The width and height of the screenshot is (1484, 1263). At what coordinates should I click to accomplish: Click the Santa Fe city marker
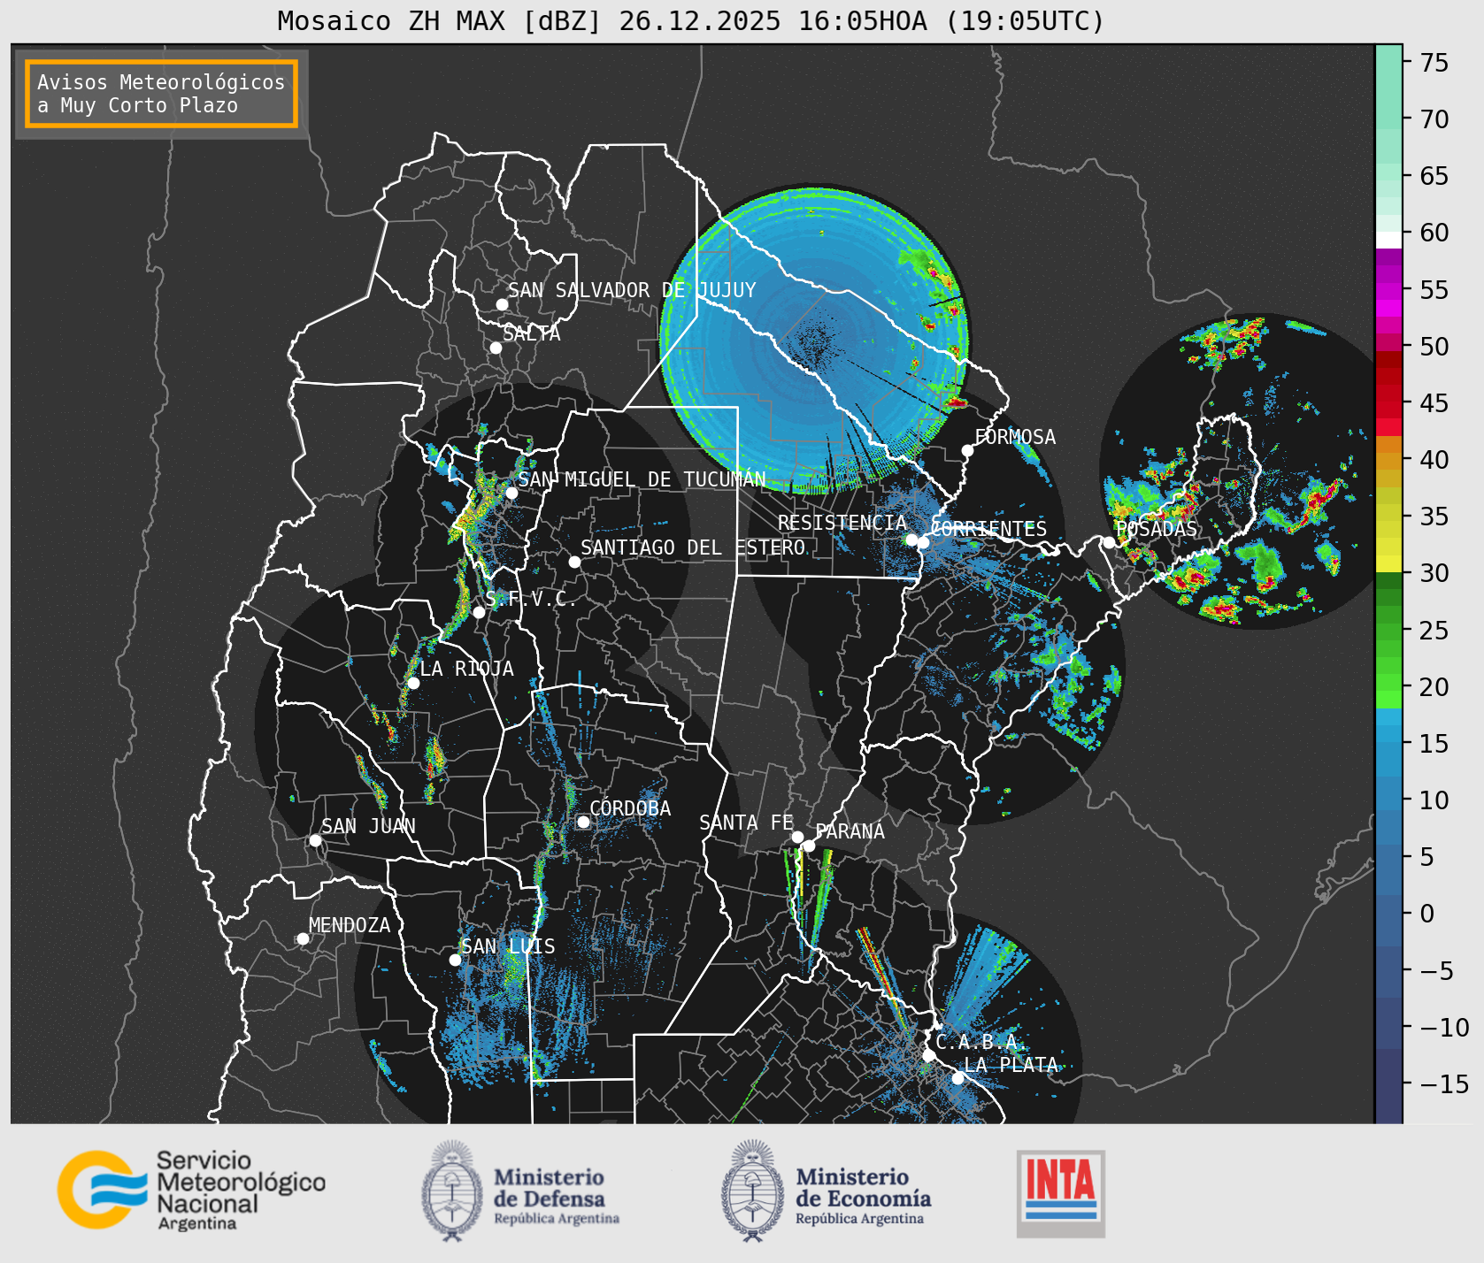coord(797,837)
